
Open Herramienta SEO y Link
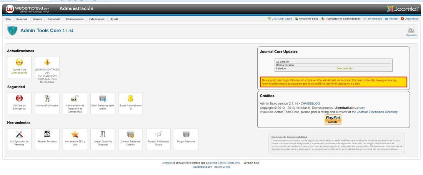pos(75,139)
